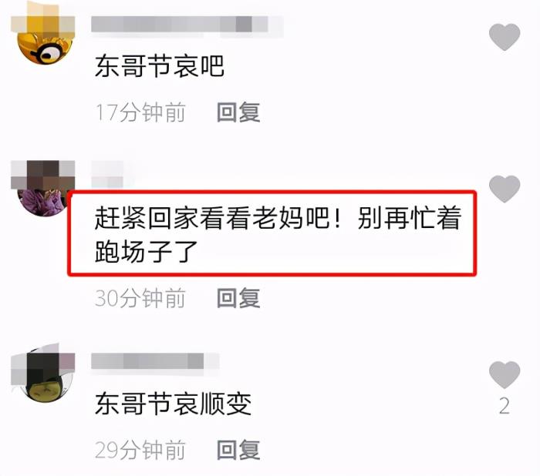Open the third commenter's blurred username

click(x=155, y=361)
